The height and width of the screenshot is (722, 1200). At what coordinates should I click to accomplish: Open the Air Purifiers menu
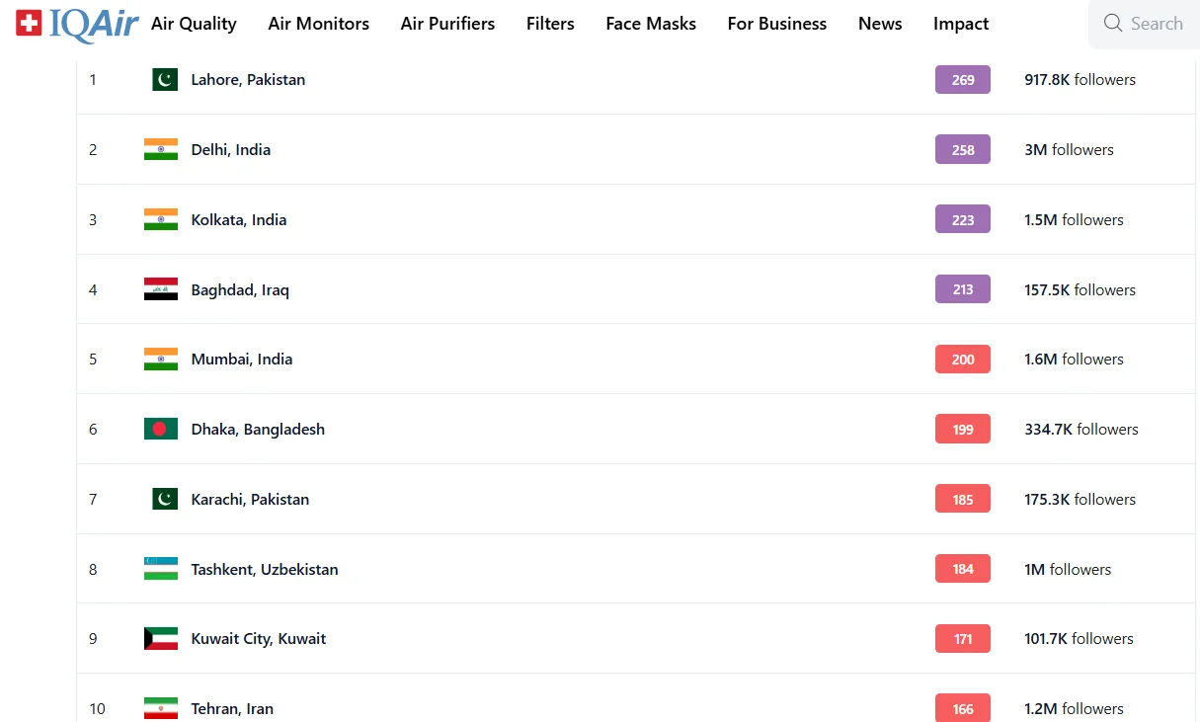(447, 24)
